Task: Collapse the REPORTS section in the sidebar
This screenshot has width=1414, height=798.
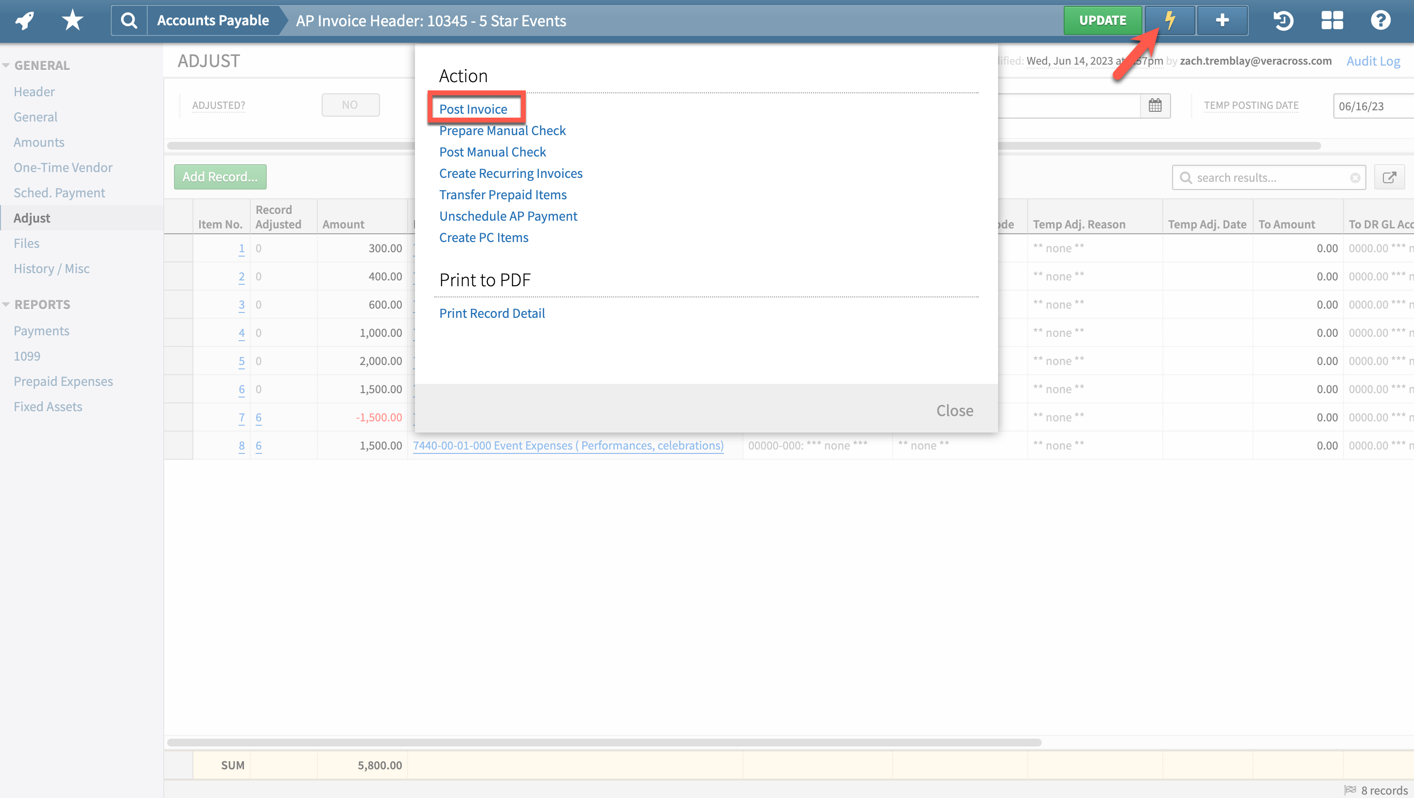Action: pyautogui.click(x=7, y=304)
